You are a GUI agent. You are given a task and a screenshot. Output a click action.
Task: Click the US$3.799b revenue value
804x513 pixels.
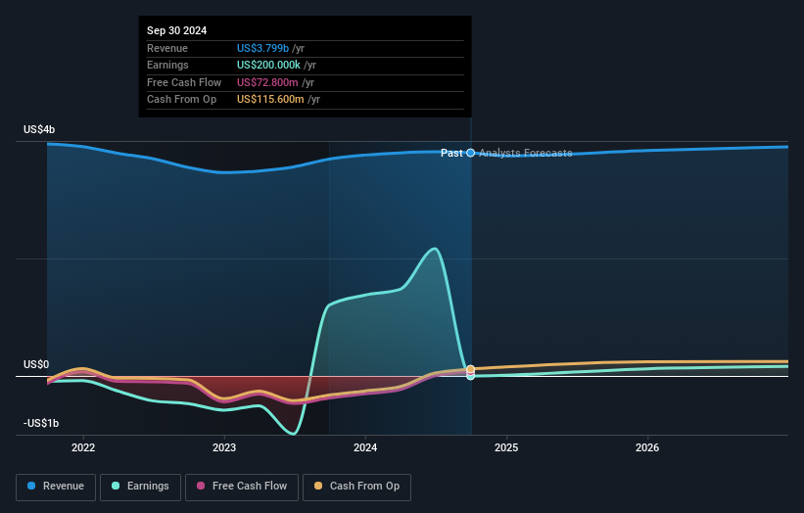[x=262, y=48]
